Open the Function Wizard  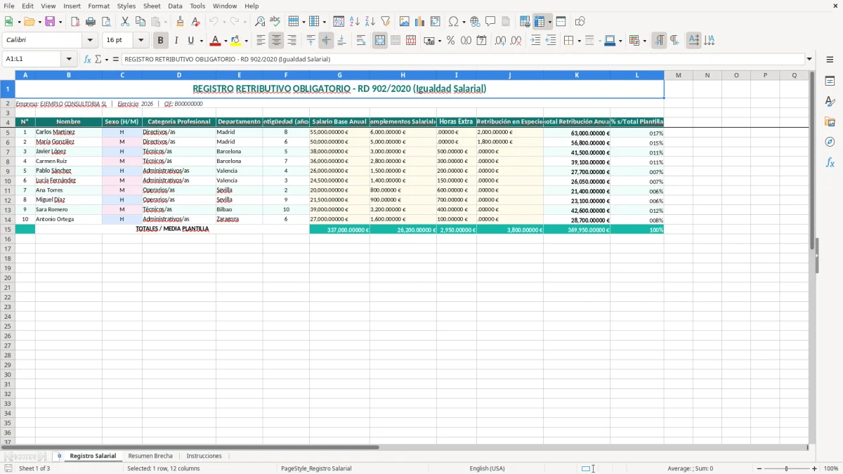click(x=88, y=59)
